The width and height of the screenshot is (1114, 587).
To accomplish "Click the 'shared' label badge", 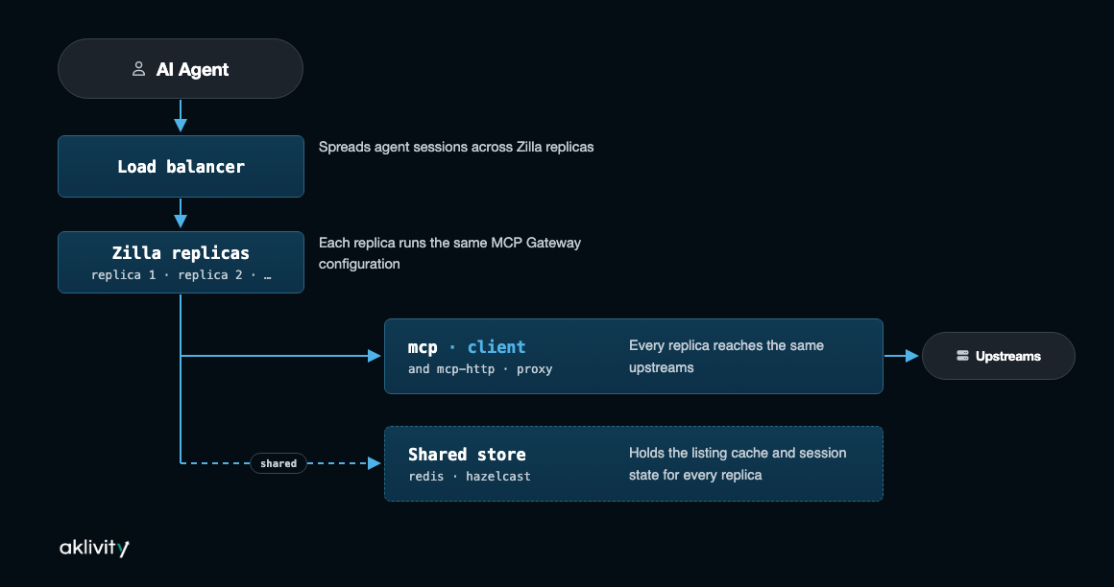I will tap(278, 463).
